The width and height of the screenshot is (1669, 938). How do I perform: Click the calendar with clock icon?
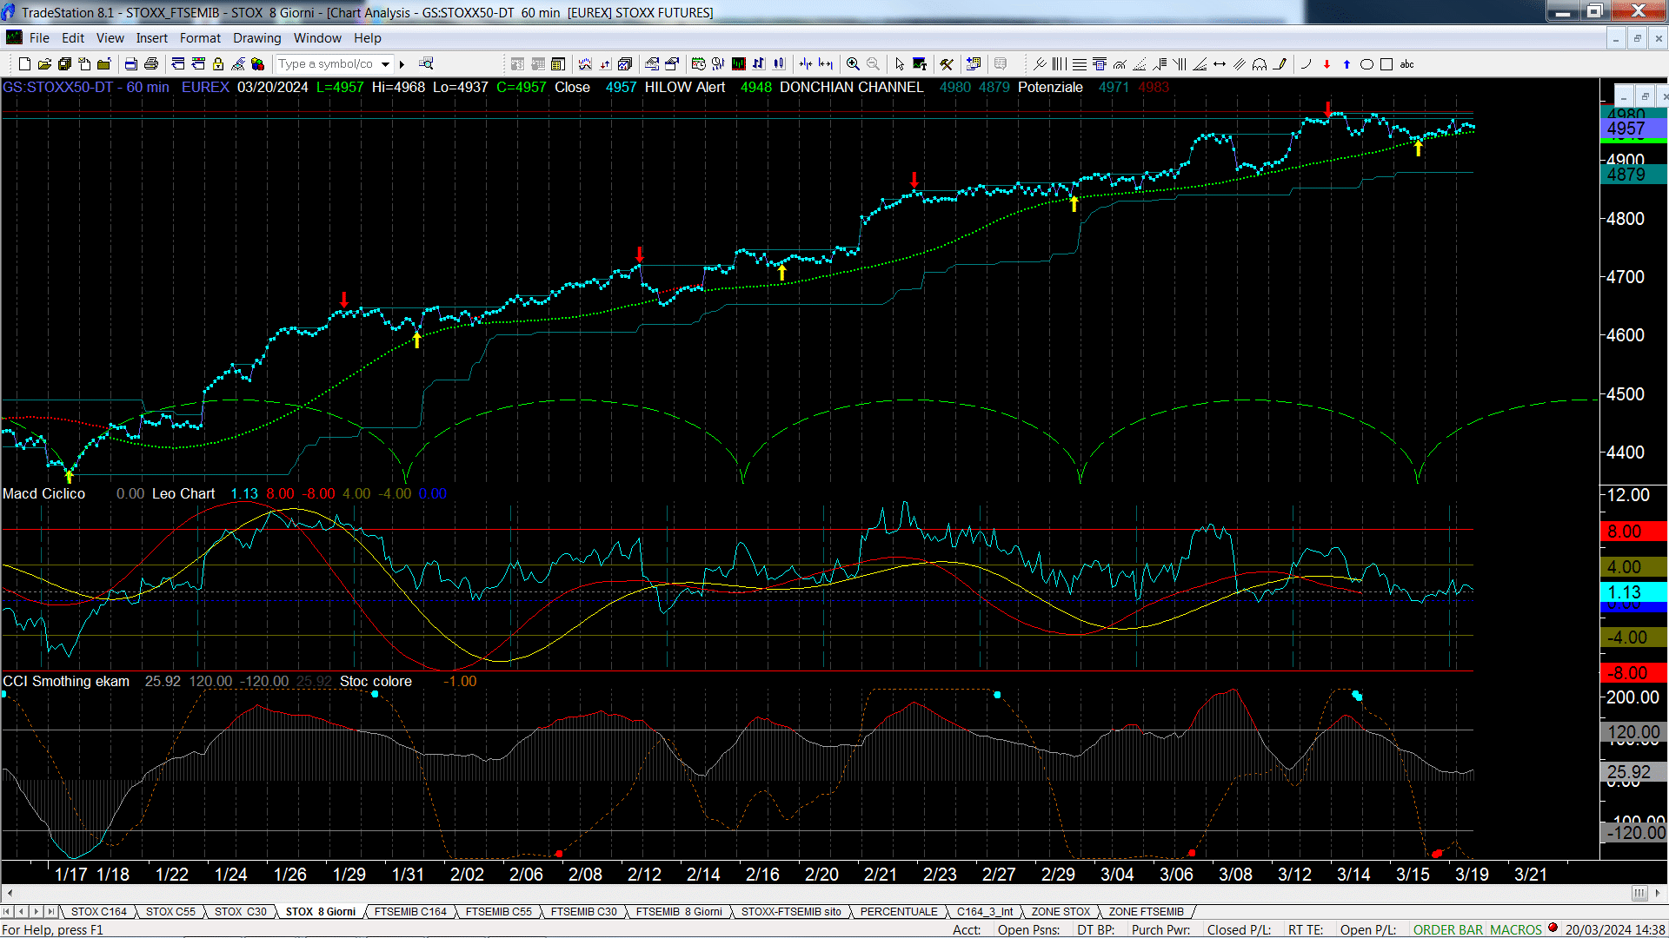pyautogui.click(x=699, y=64)
